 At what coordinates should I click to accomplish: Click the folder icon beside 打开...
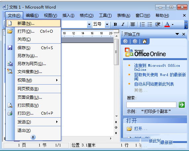click(129, 129)
